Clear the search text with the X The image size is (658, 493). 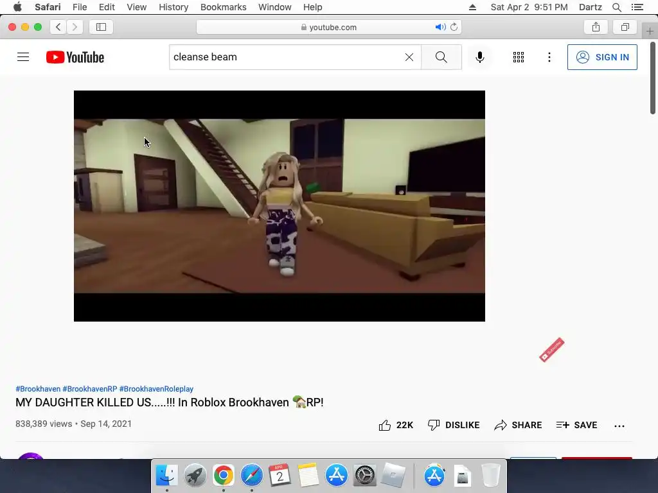409,57
